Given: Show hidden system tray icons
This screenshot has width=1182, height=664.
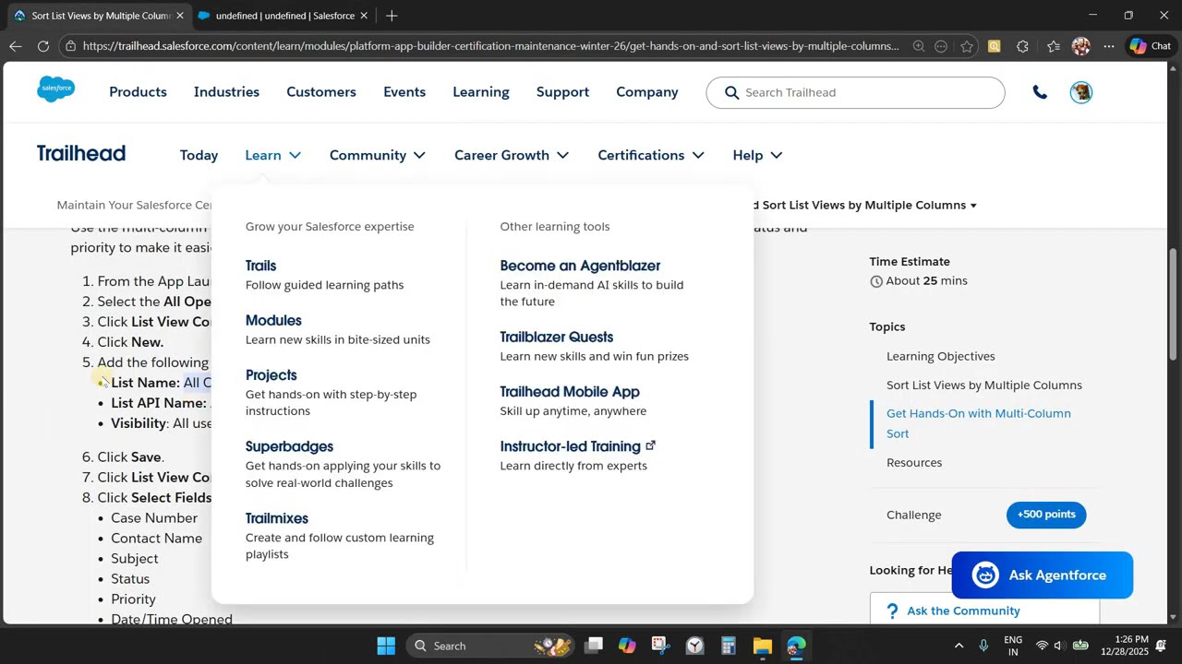Looking at the screenshot, I should [959, 646].
